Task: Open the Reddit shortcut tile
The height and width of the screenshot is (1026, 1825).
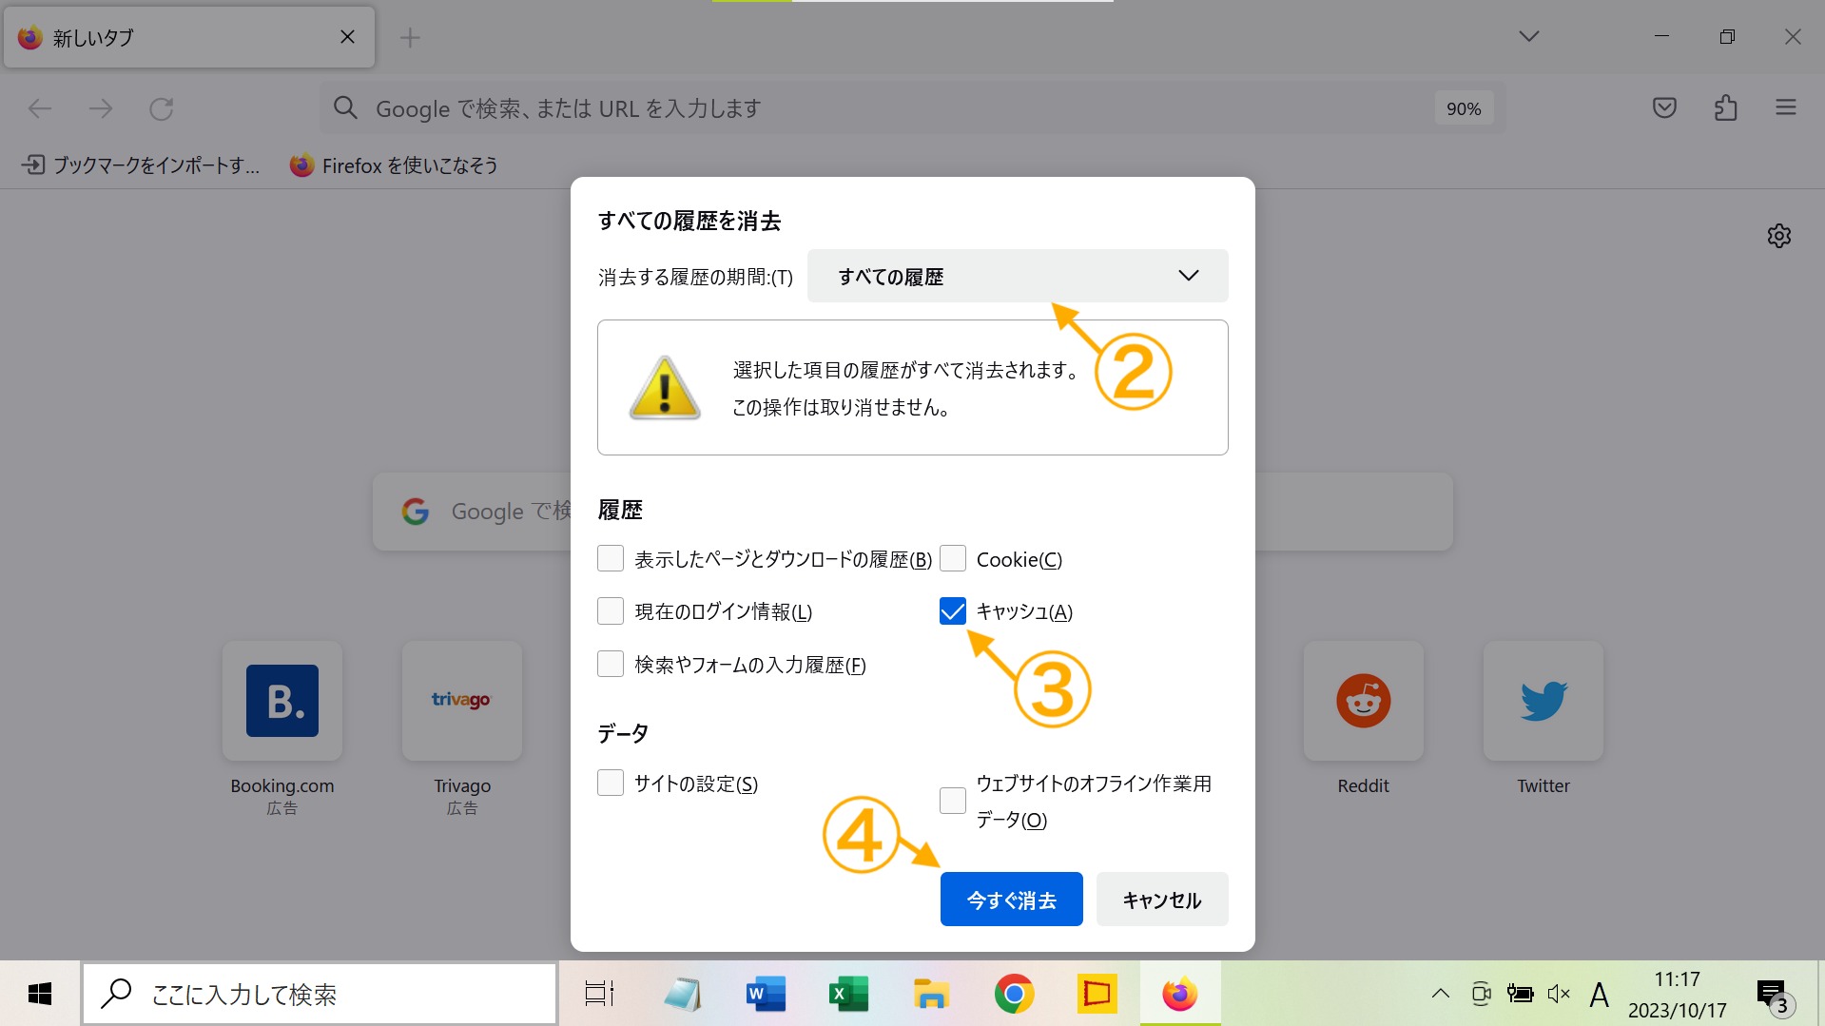Action: coord(1364,701)
